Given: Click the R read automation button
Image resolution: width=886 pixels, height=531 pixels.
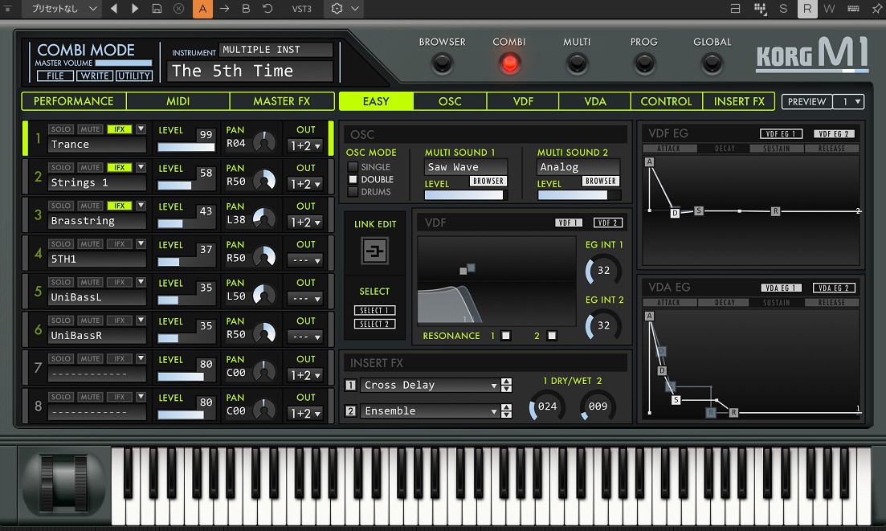Looking at the screenshot, I should click(807, 9).
